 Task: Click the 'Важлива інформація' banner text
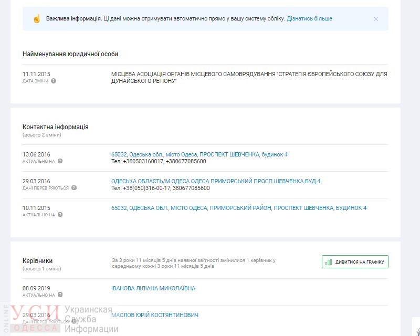point(74,18)
